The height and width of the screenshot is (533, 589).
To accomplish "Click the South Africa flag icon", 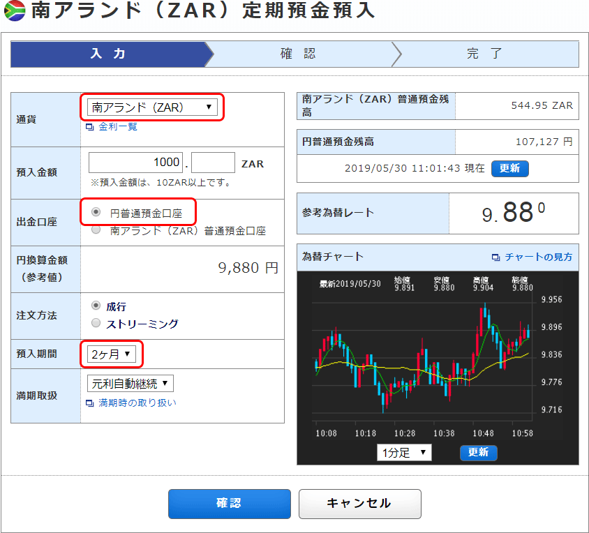I will pos(15,10).
